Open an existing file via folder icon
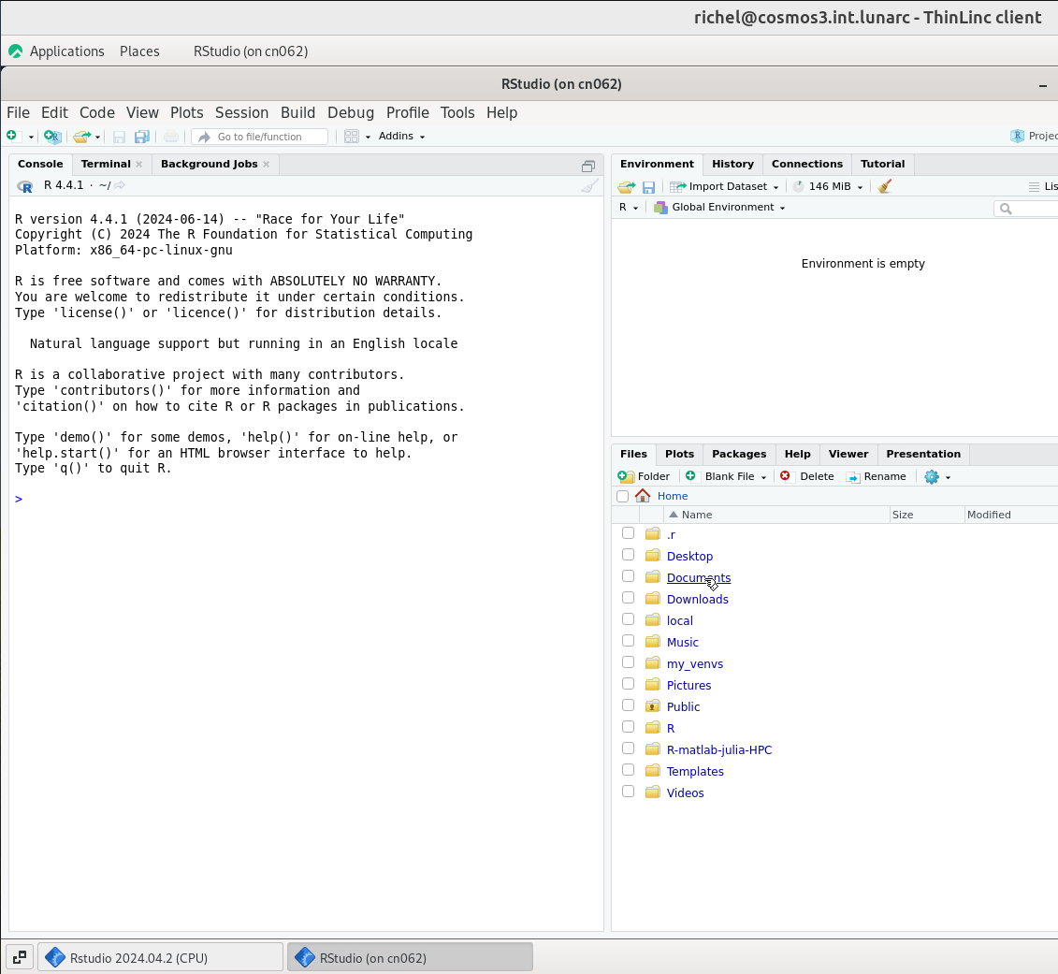Screen dimensions: 1058x974 (81, 136)
